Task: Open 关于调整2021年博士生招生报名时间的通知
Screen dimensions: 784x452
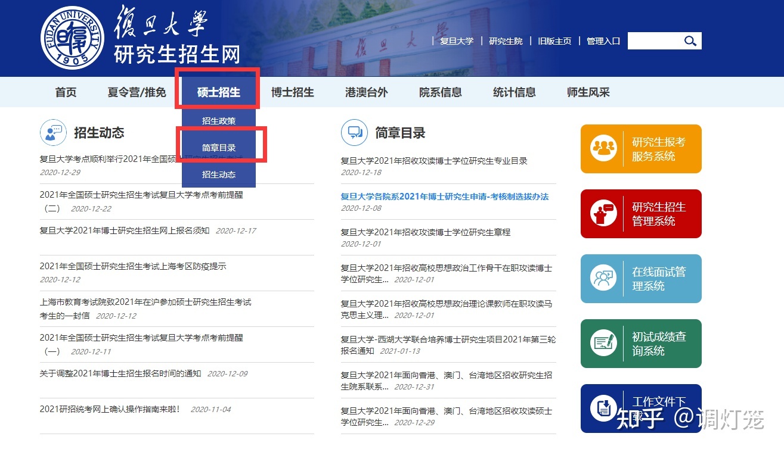Action: point(120,373)
